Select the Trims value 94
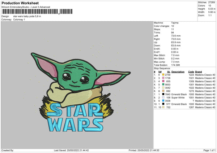This screenshot has height=153, width=217. coord(173,32)
